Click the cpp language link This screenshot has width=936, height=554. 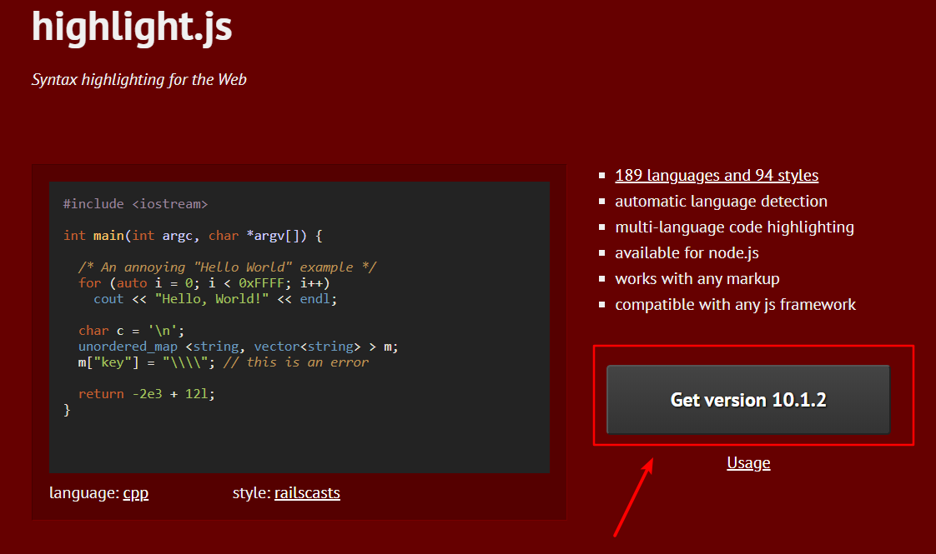tap(135, 493)
